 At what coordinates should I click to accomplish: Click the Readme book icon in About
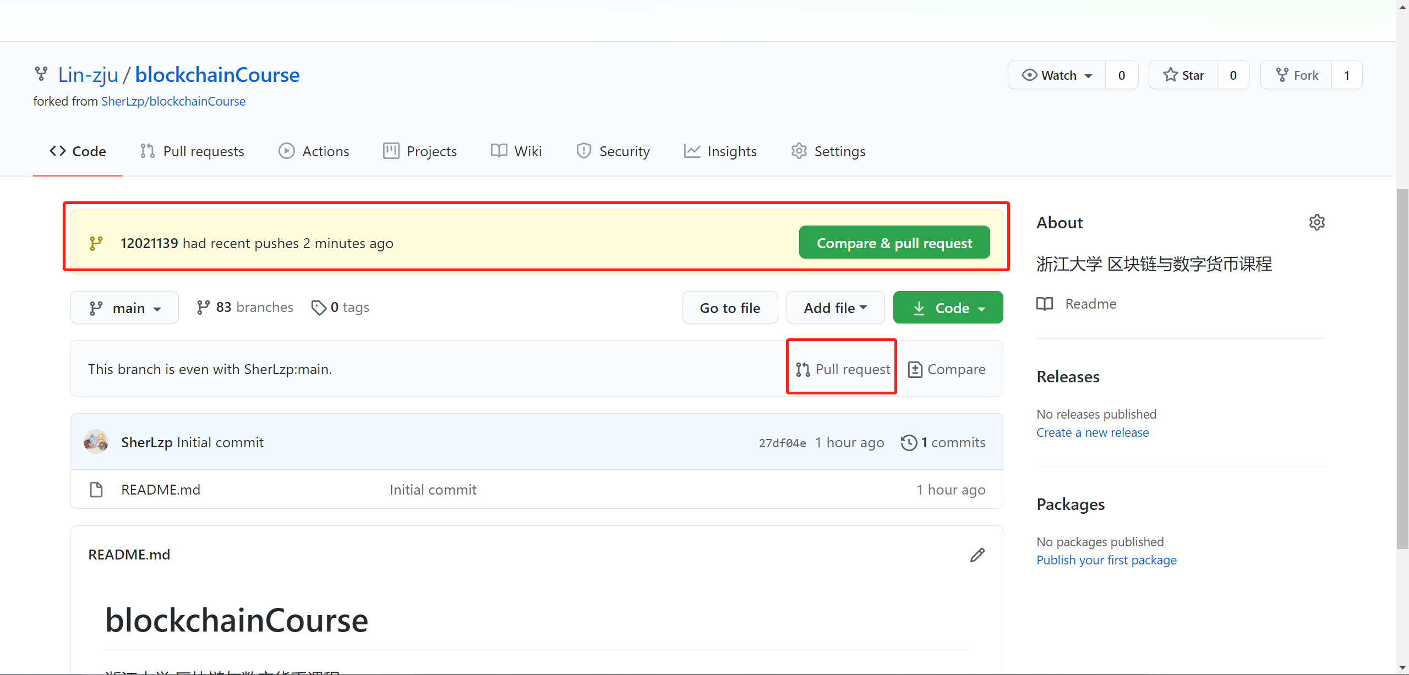[x=1045, y=304]
